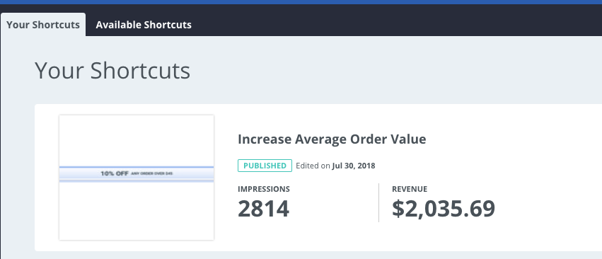Switch to the Your Shortcuts tab
Viewport: 602px width, 259px height.
tap(43, 25)
